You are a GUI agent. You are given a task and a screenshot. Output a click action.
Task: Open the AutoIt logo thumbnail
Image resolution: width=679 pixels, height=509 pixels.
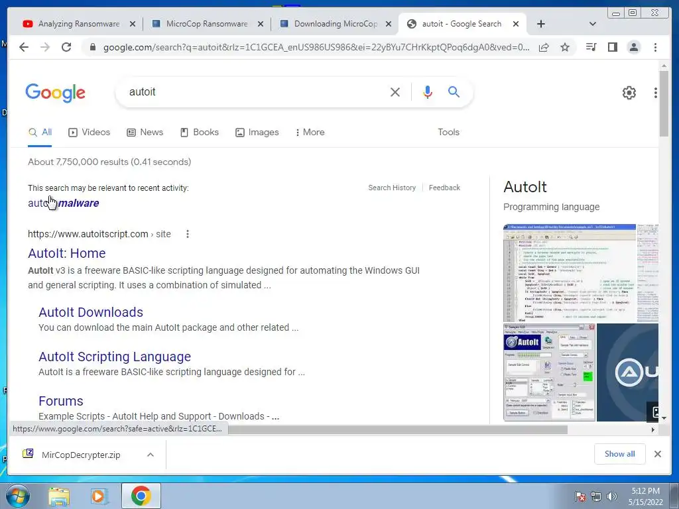click(x=627, y=372)
